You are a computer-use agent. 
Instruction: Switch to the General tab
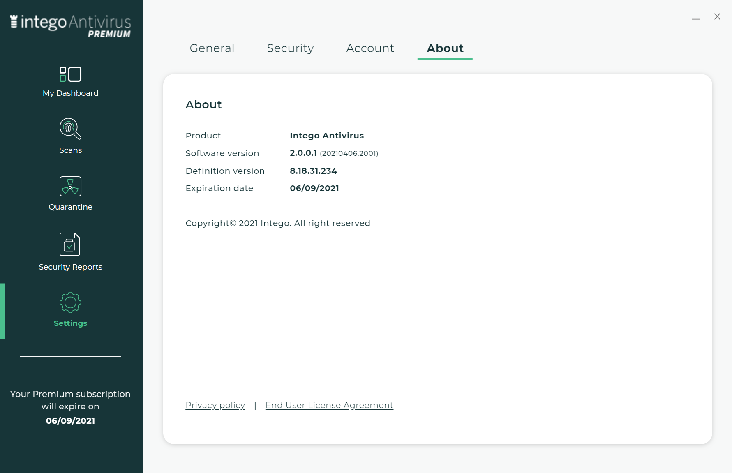[x=212, y=48]
